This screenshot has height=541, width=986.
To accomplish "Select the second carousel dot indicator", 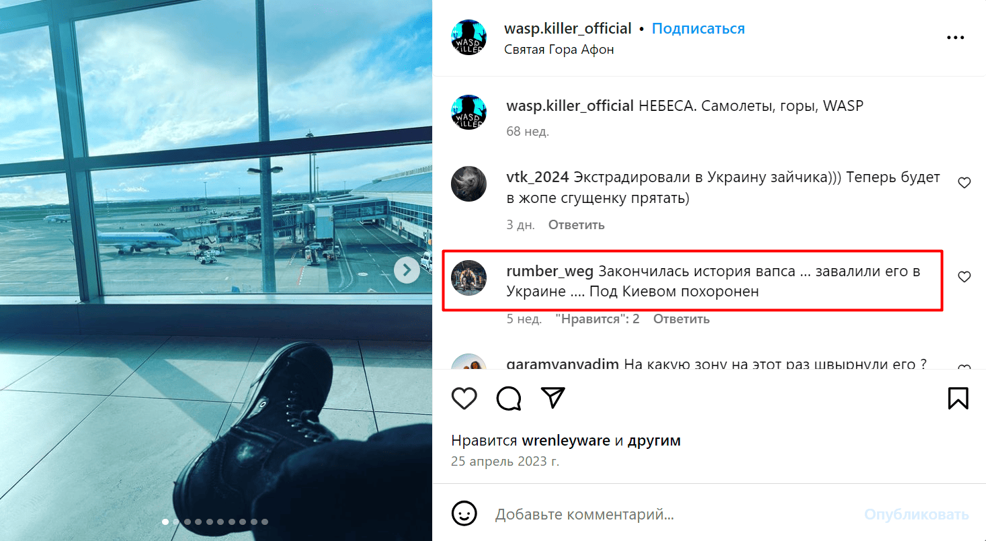I will point(176,522).
